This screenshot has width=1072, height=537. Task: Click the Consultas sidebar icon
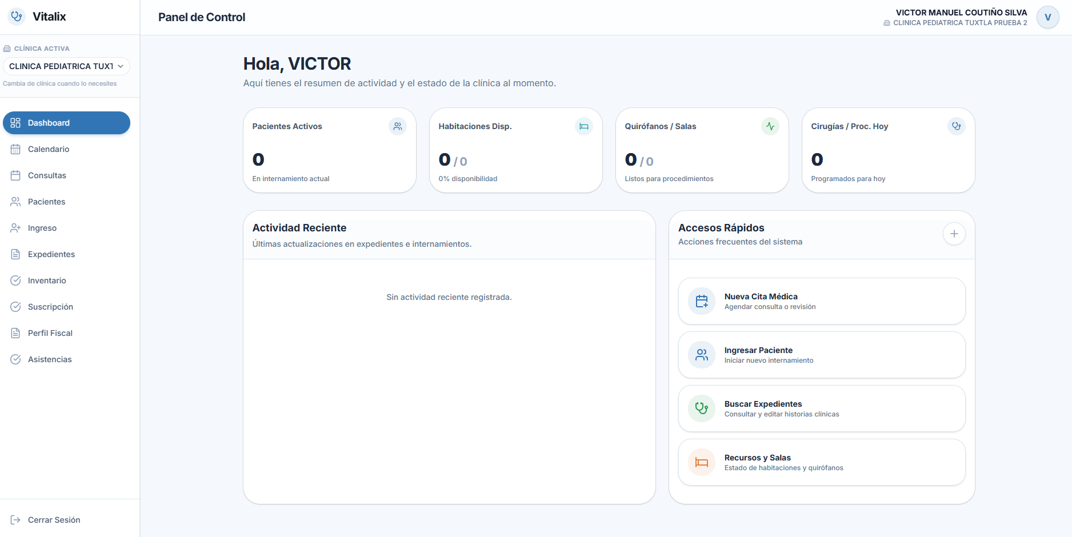15,175
